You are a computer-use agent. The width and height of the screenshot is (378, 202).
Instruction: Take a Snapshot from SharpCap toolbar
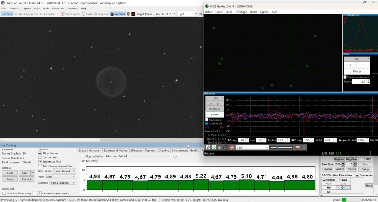101,14
